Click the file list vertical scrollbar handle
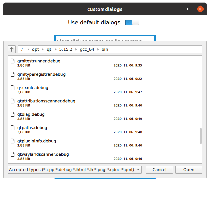The height and width of the screenshot is (207, 210). 200,136
